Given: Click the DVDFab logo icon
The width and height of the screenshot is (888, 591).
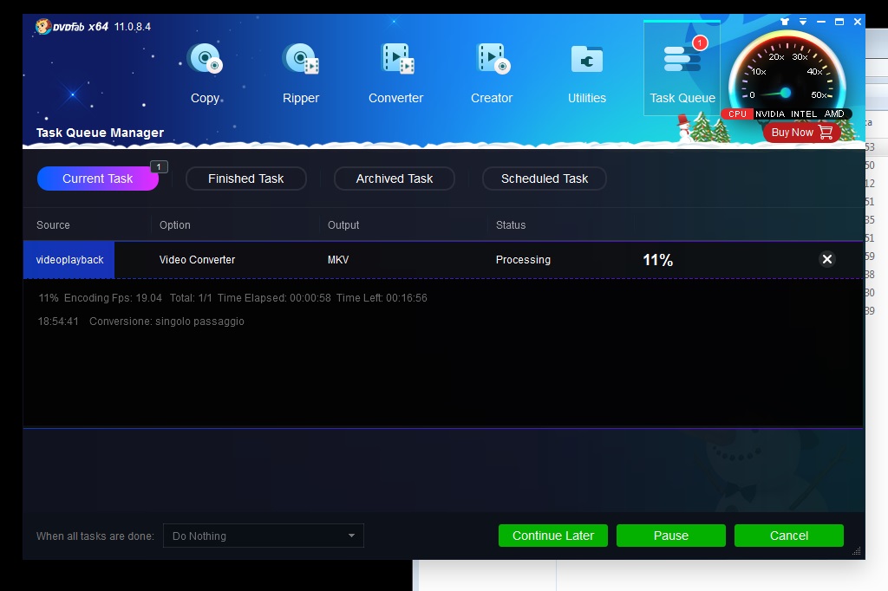Looking at the screenshot, I should click(x=43, y=26).
